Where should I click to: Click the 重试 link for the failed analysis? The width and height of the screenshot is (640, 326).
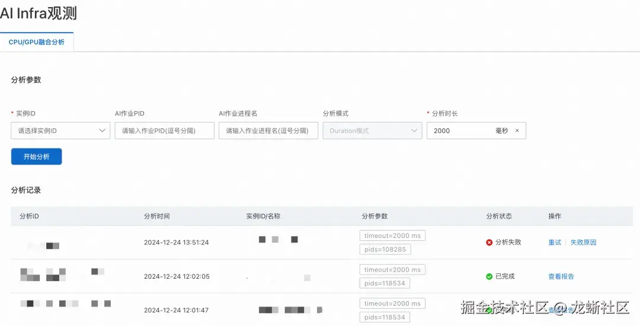pos(555,243)
